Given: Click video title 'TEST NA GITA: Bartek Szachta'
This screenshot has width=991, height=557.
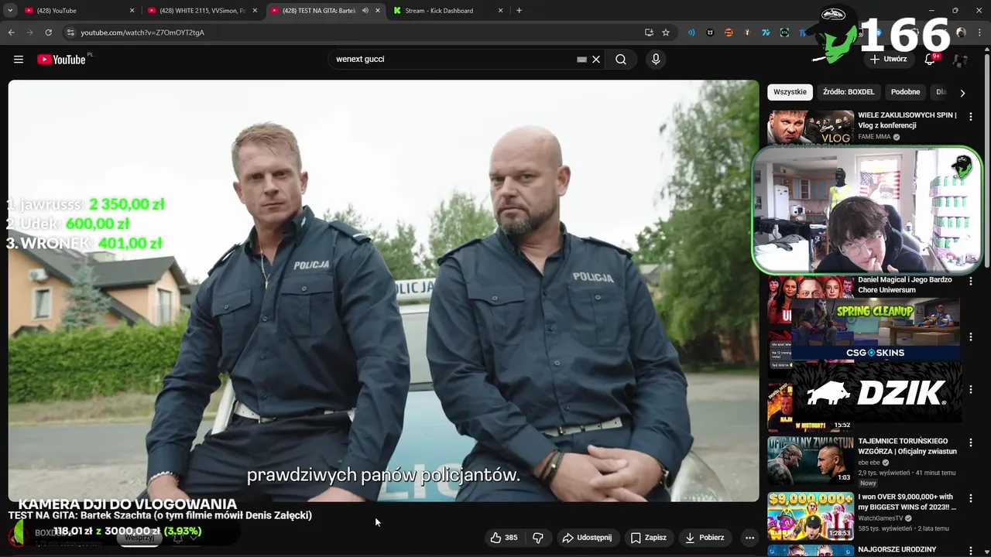Looking at the screenshot, I should click(160, 515).
